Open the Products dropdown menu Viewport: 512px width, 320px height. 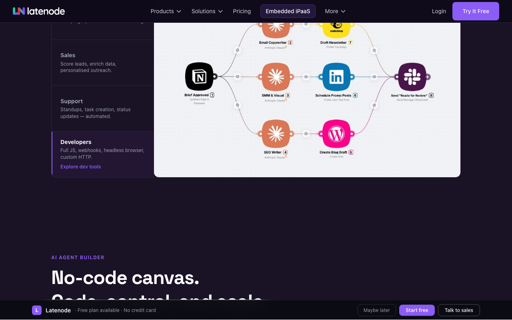click(x=166, y=11)
